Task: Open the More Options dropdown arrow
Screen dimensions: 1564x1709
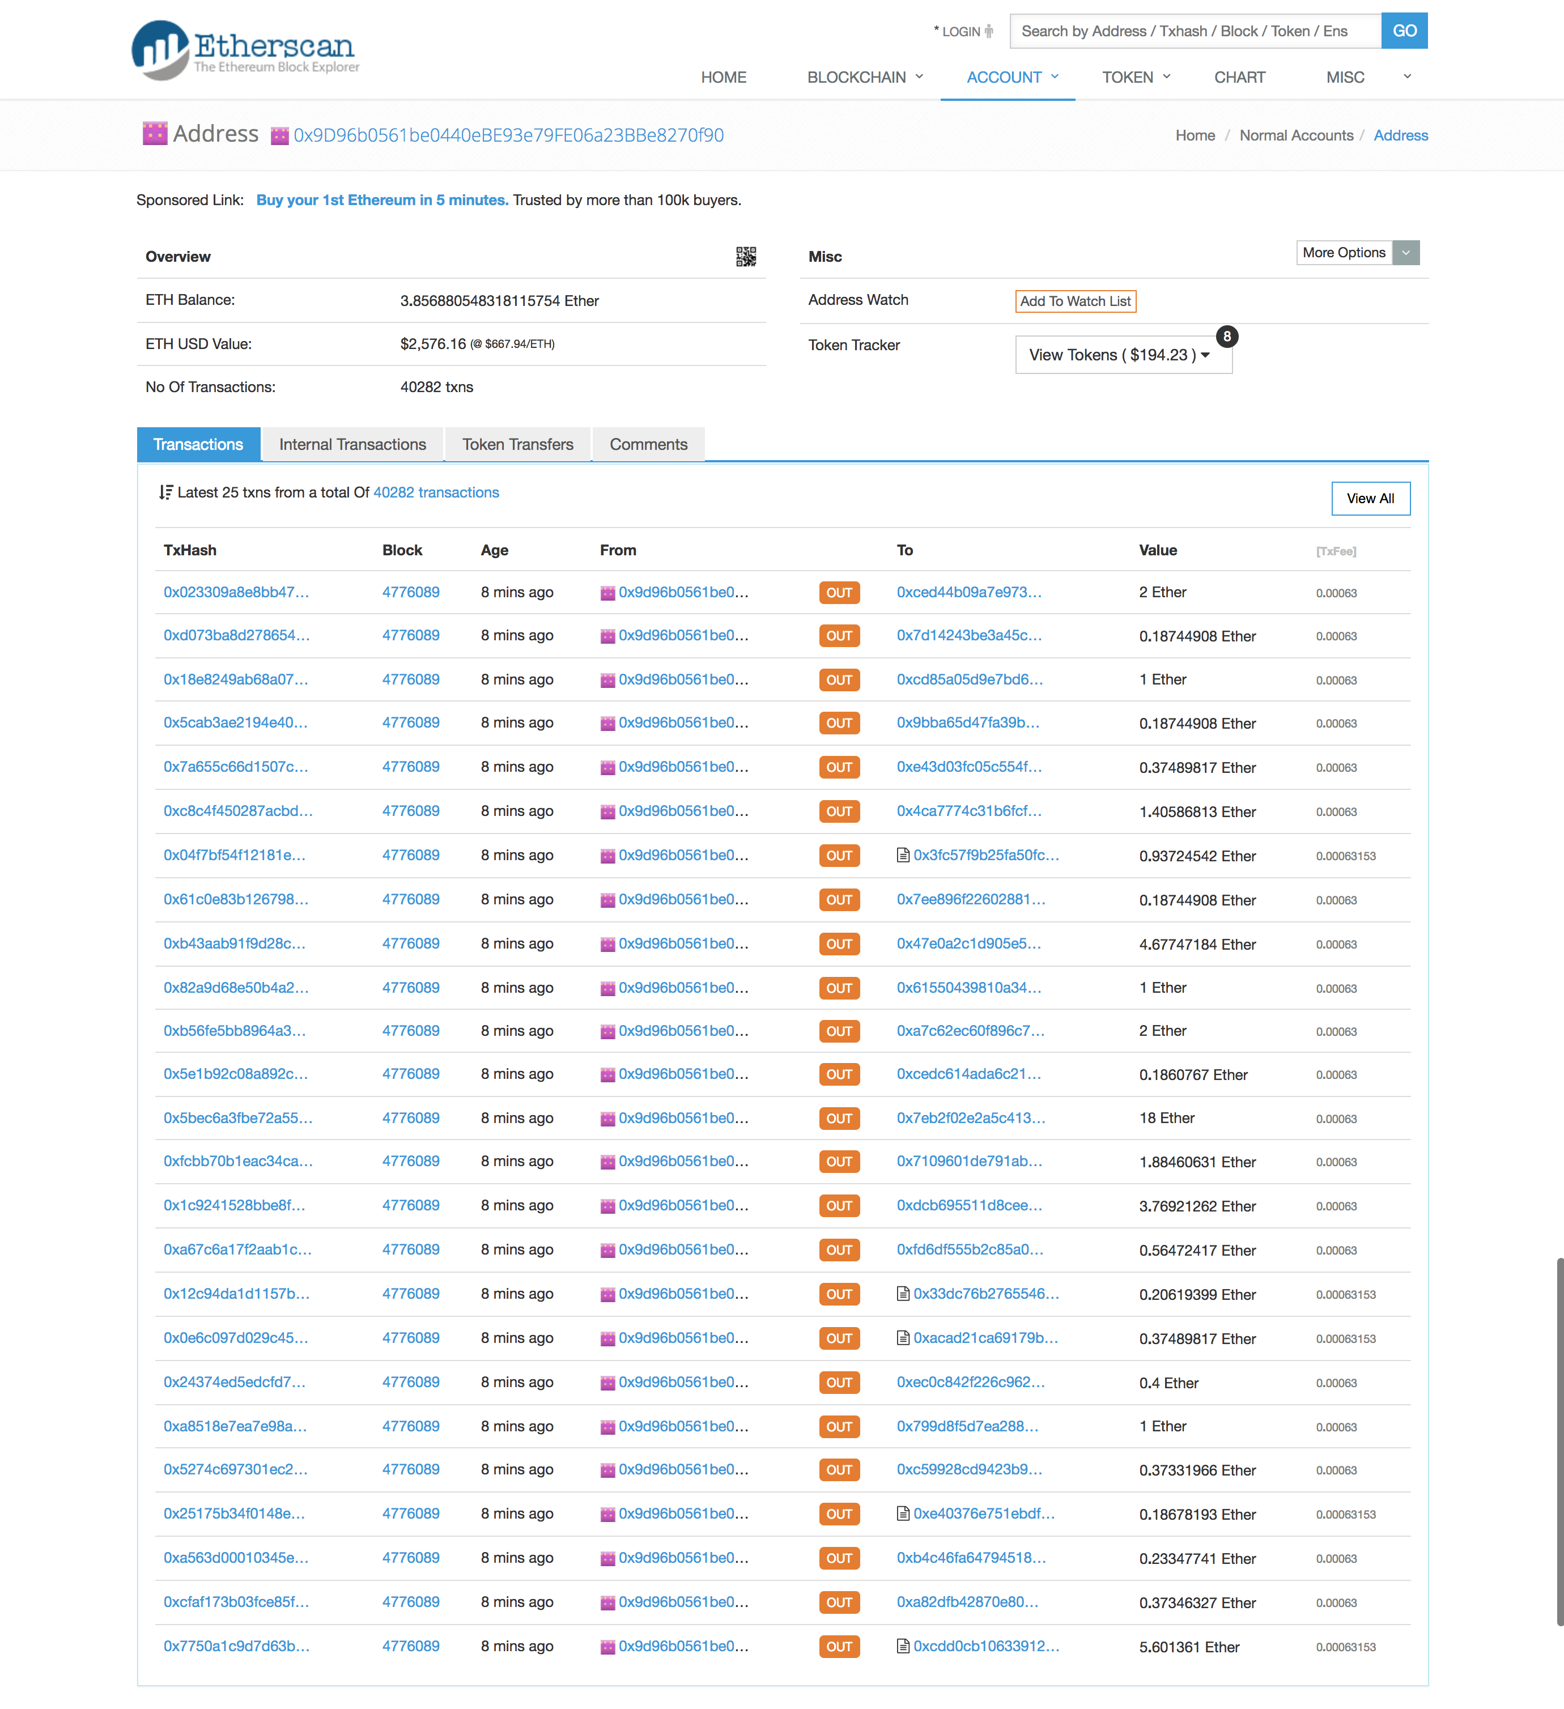Action: point(1405,253)
